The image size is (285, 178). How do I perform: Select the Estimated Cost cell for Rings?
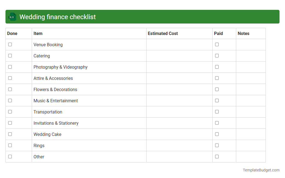click(x=179, y=145)
